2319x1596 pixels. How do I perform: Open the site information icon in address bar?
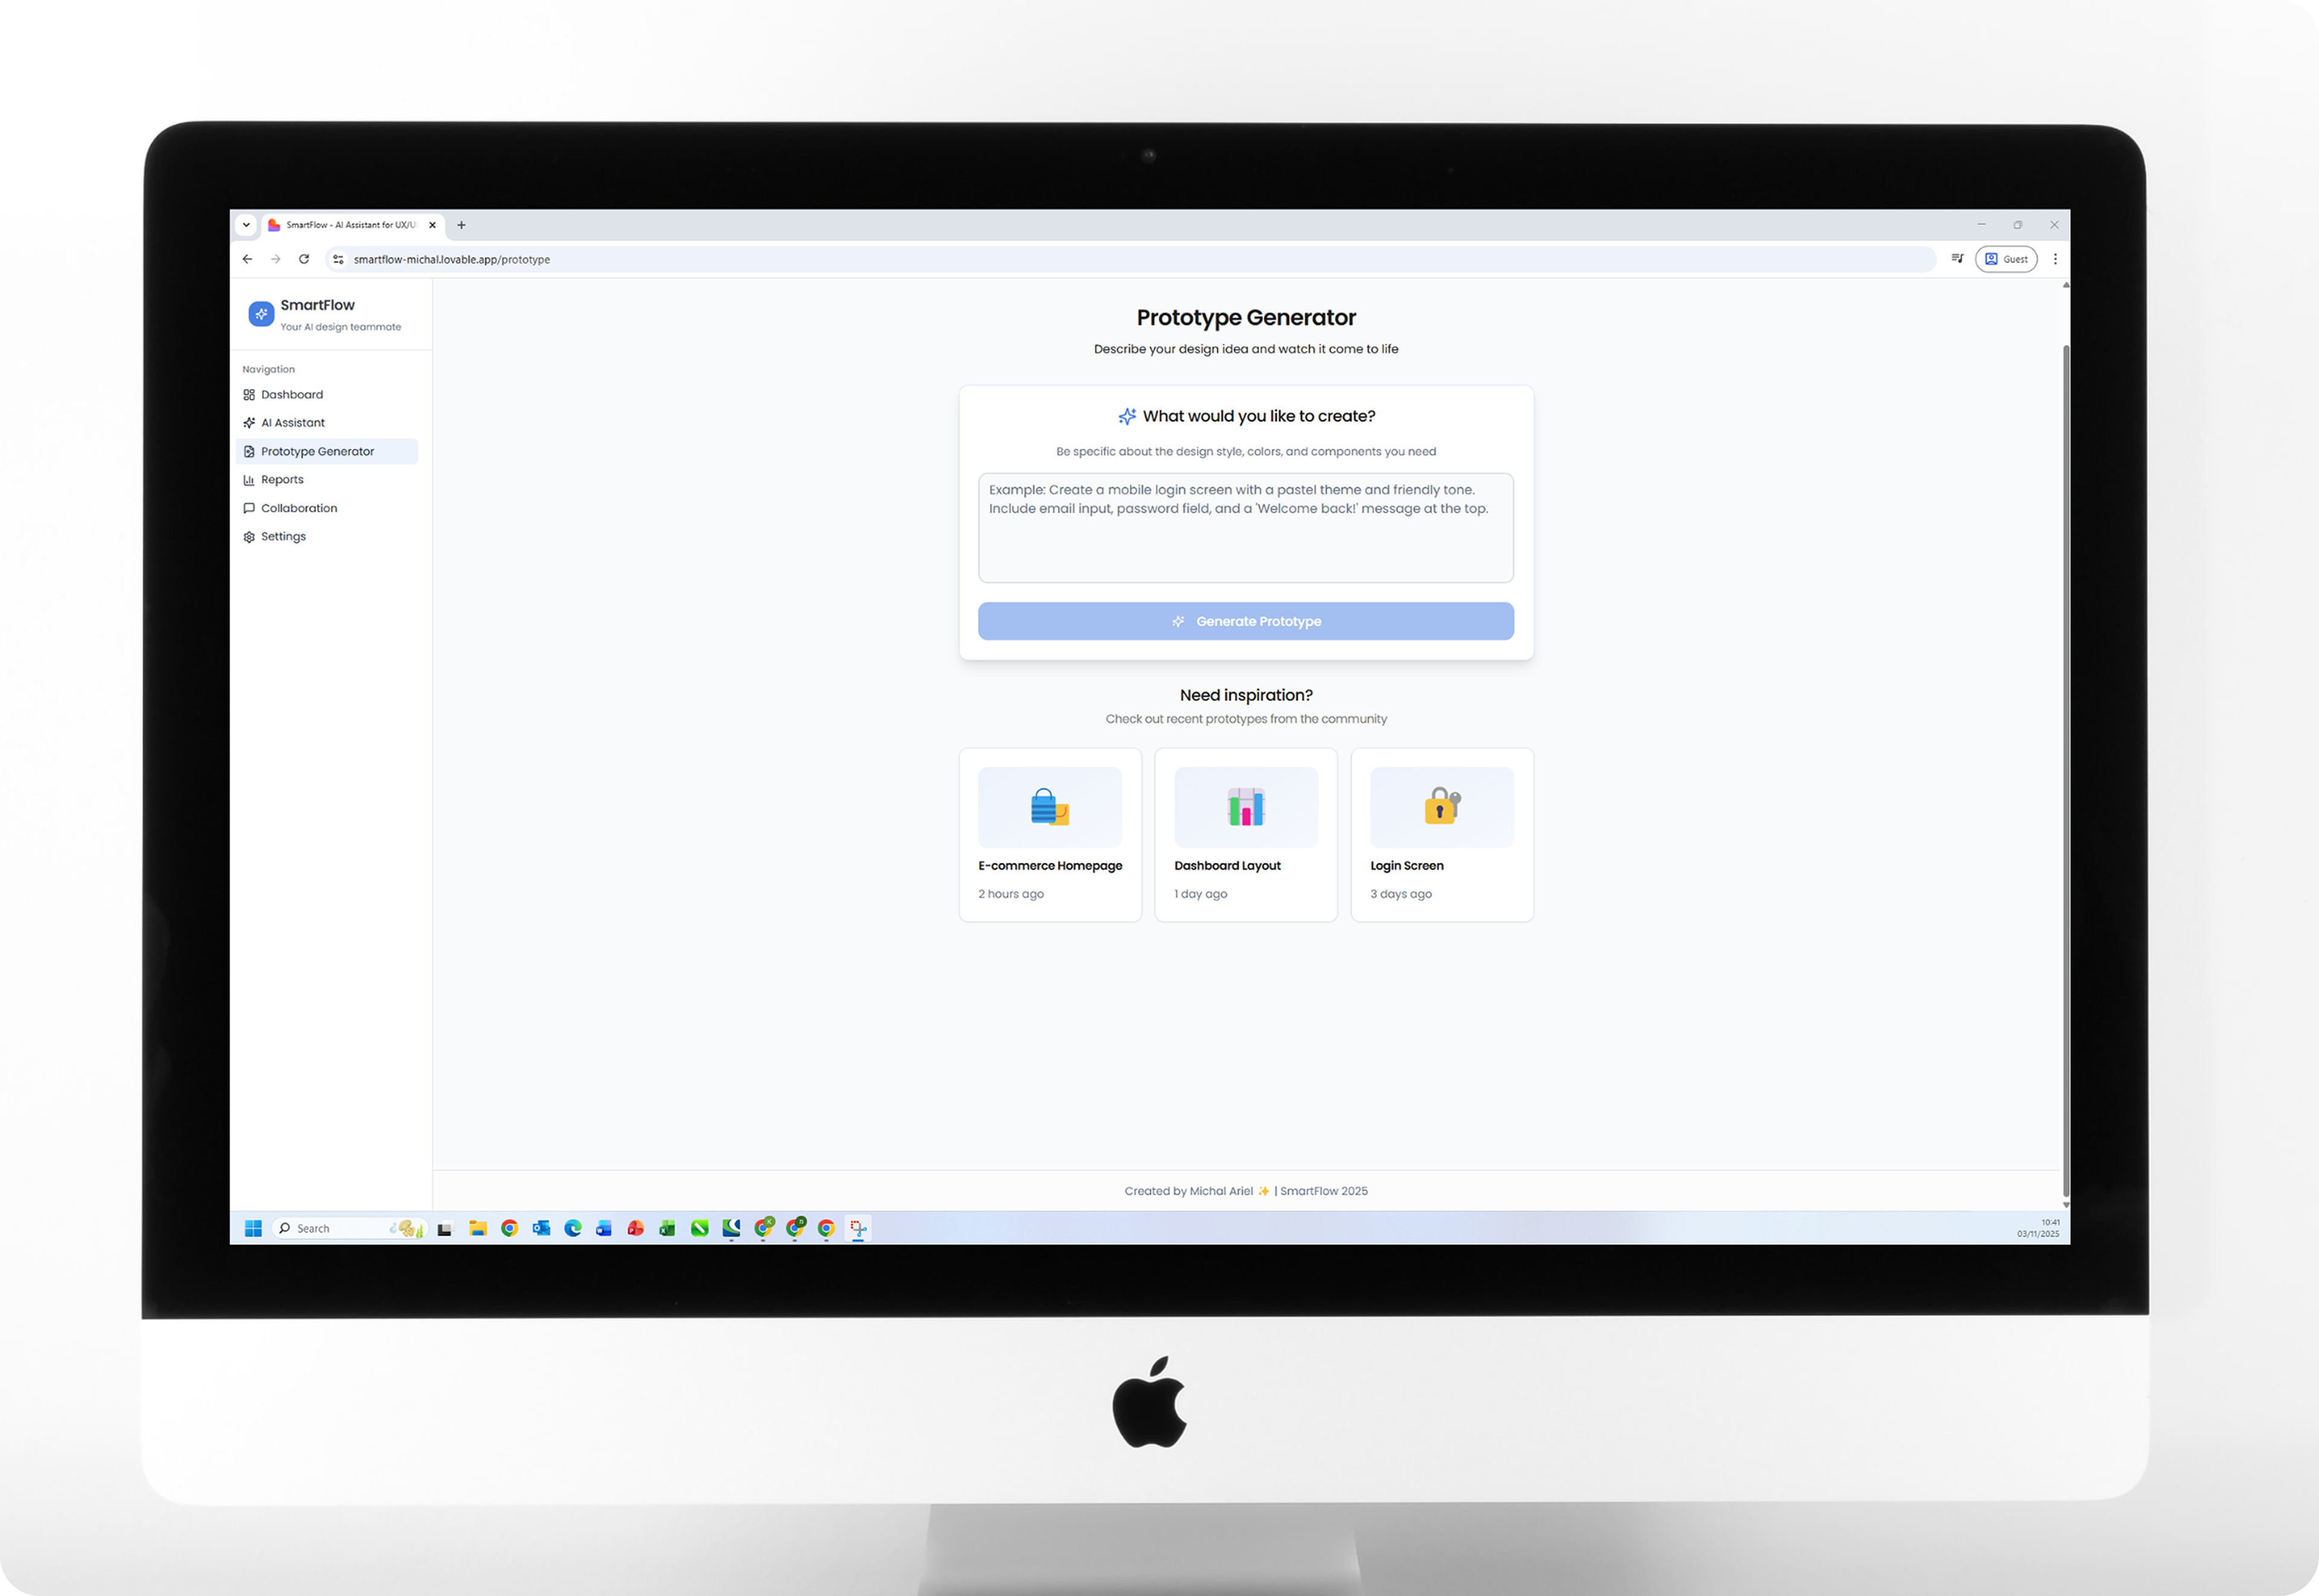point(338,259)
